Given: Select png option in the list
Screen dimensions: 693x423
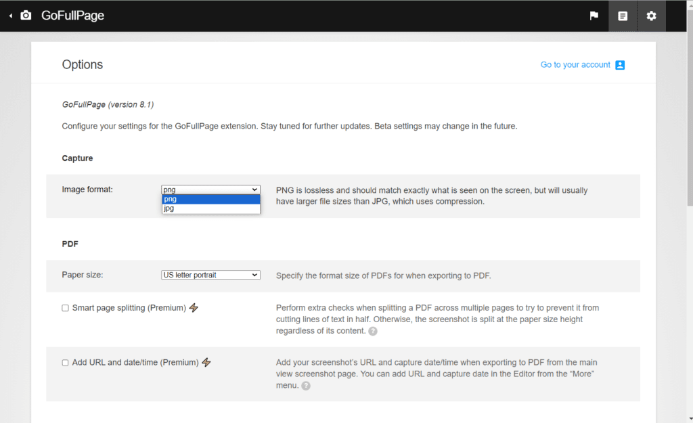Looking at the screenshot, I should (x=211, y=200).
